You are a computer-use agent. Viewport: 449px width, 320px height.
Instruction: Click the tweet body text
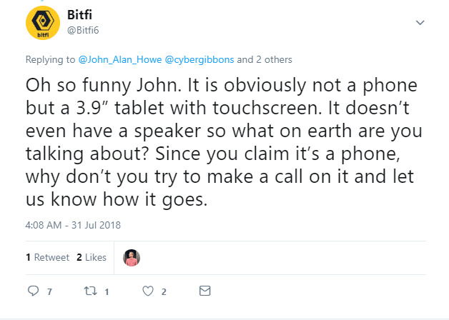click(214, 142)
